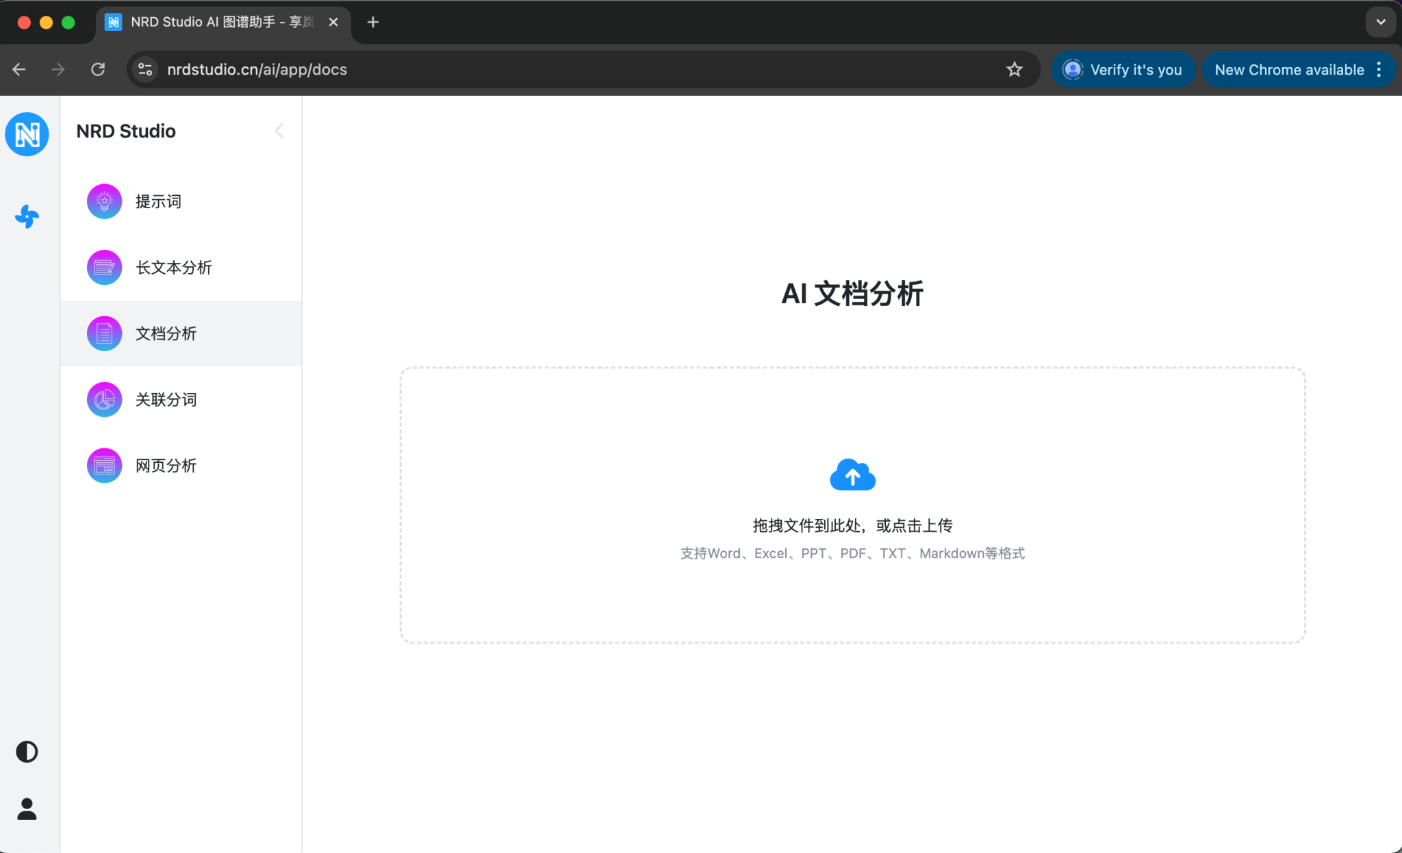Screen dimensions: 1402x853
Task: Click the Verify it's you button
Action: (x=1123, y=69)
